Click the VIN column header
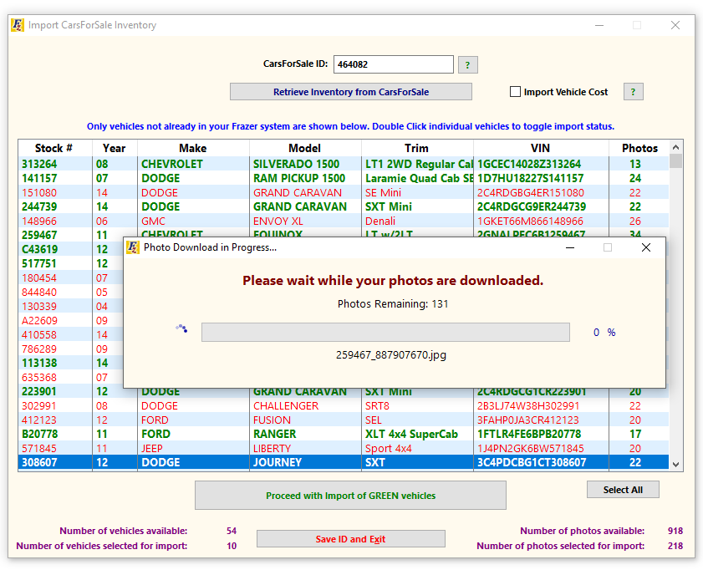This screenshot has height=570, width=703. click(x=540, y=148)
